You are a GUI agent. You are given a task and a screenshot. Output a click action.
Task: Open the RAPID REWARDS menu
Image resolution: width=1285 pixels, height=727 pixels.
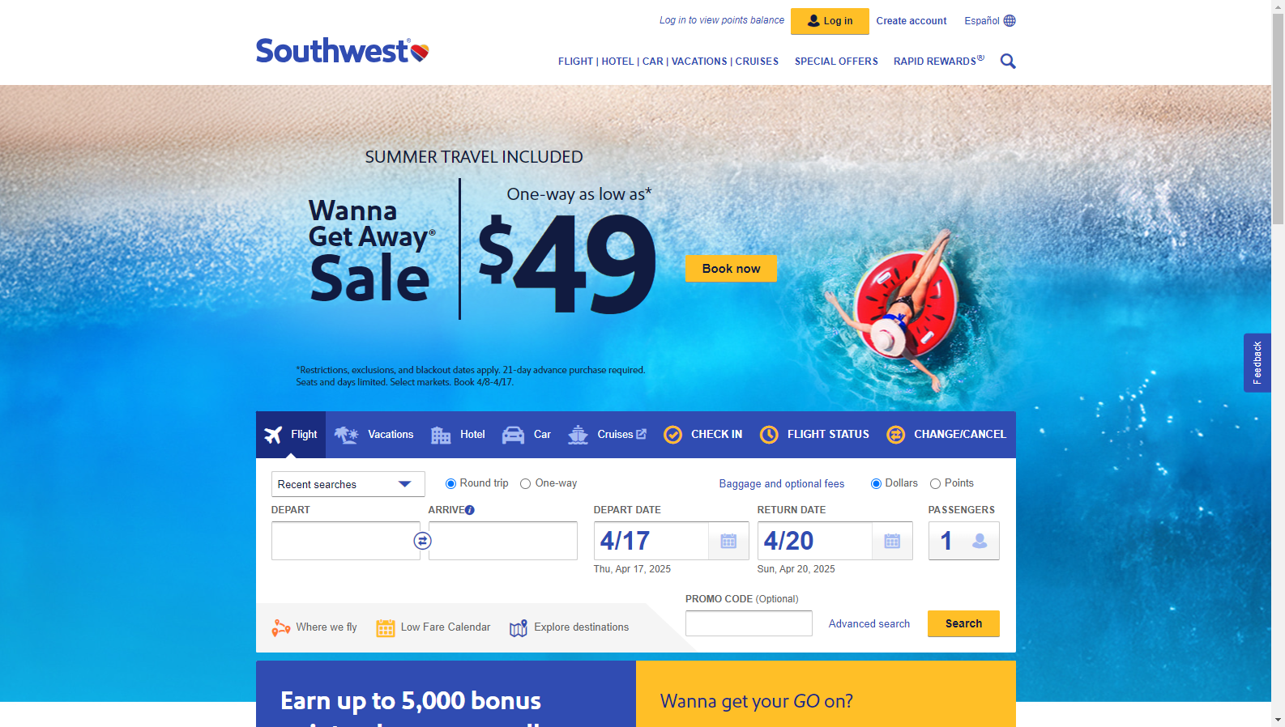click(939, 62)
